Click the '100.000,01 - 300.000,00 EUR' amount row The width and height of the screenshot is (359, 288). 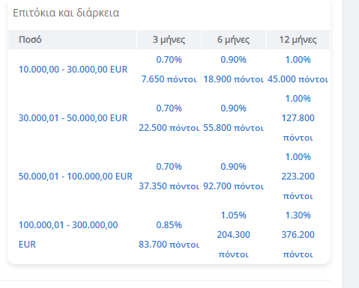coord(68,235)
